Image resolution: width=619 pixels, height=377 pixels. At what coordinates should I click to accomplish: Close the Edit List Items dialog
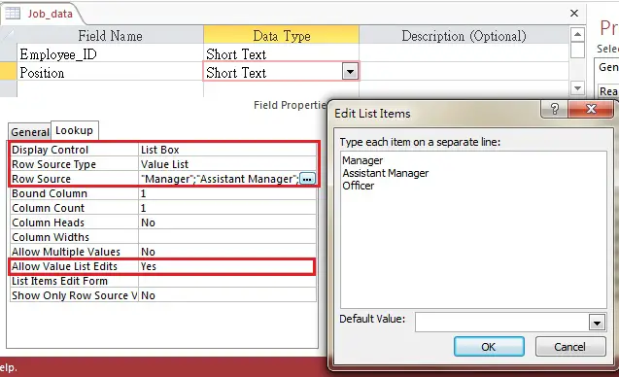[591, 109]
